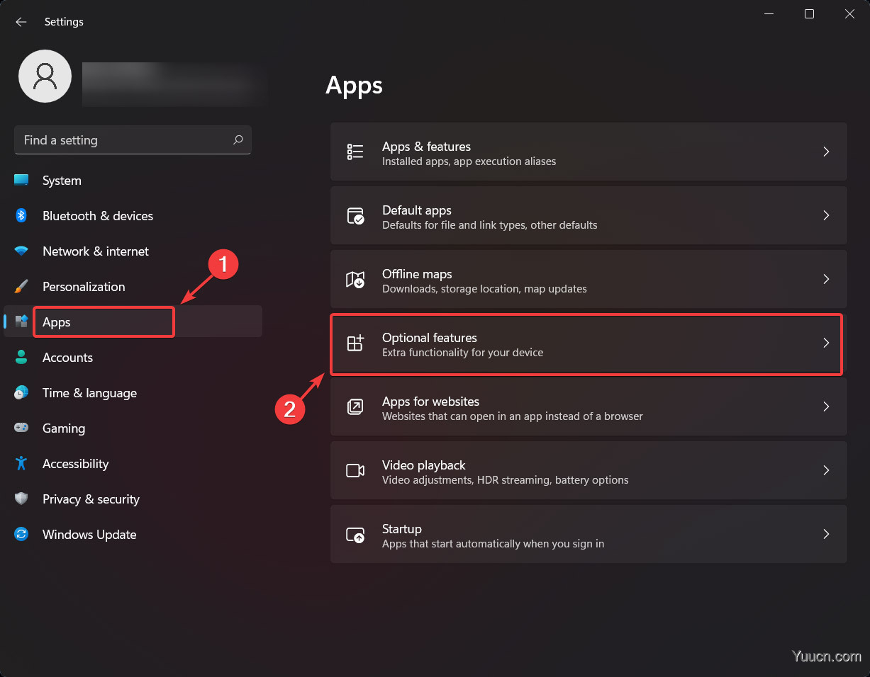Open Accounts settings category

(x=133, y=357)
